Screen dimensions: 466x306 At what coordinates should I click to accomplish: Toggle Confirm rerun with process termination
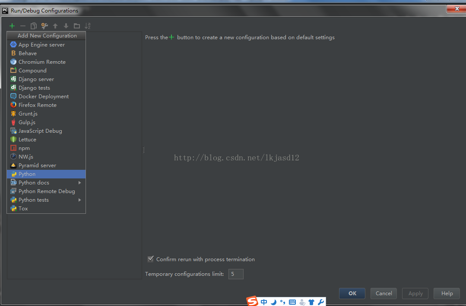coord(151,259)
